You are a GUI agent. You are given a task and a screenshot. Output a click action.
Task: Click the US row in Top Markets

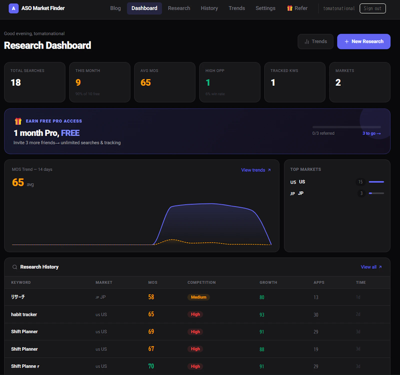(337, 182)
